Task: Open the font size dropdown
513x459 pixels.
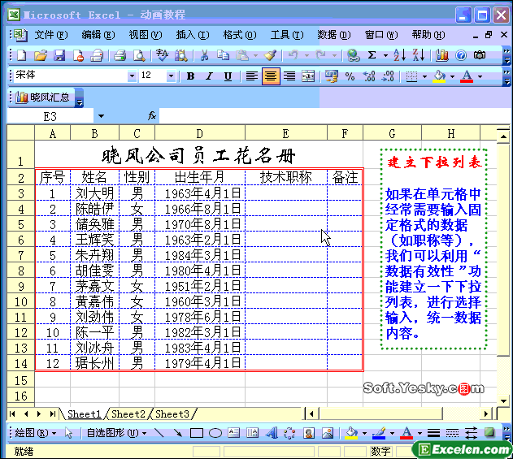Action: (171, 76)
